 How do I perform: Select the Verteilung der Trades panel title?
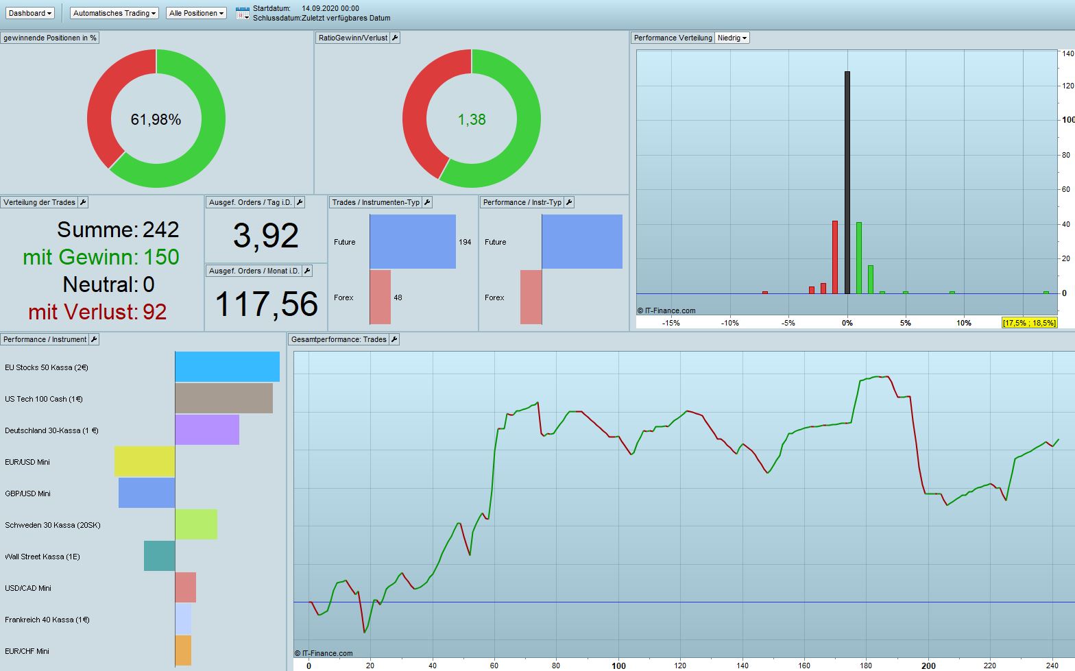click(x=40, y=202)
